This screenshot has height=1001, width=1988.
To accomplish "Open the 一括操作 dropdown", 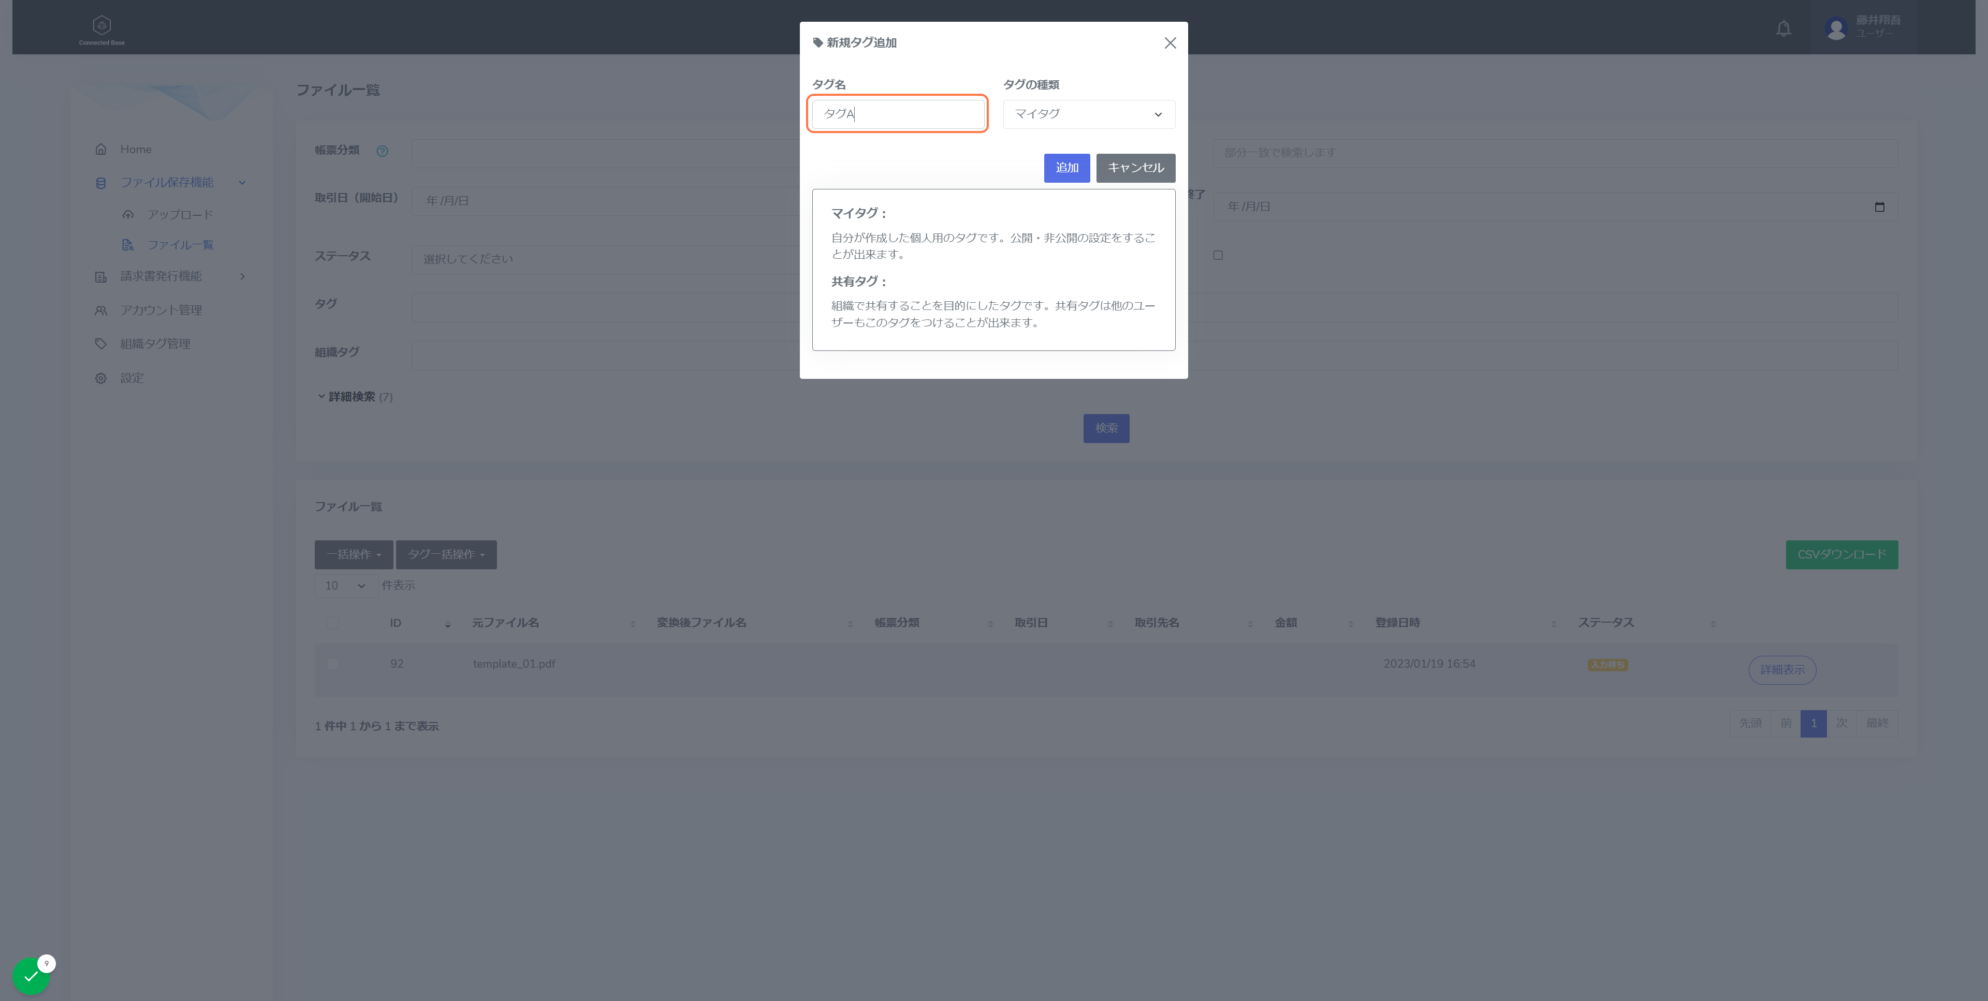I will pyautogui.click(x=354, y=554).
